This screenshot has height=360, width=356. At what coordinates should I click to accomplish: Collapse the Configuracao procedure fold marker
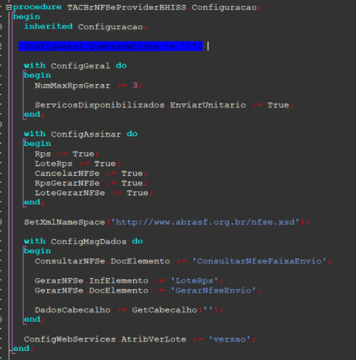pyautogui.click(x=9, y=8)
